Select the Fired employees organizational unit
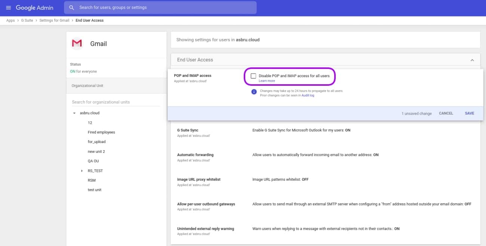Image resolution: width=486 pixels, height=246 pixels. (101, 132)
